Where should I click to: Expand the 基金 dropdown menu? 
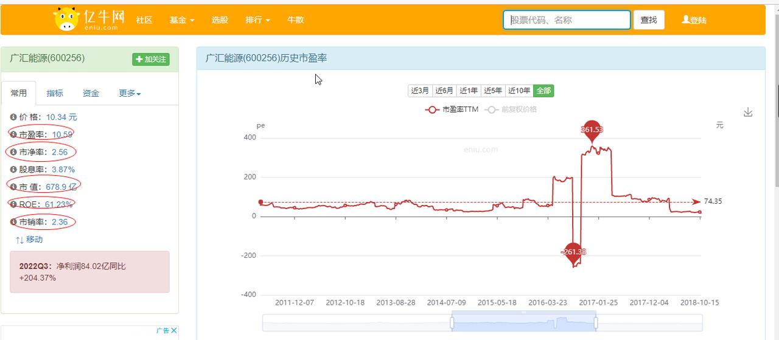click(x=182, y=20)
